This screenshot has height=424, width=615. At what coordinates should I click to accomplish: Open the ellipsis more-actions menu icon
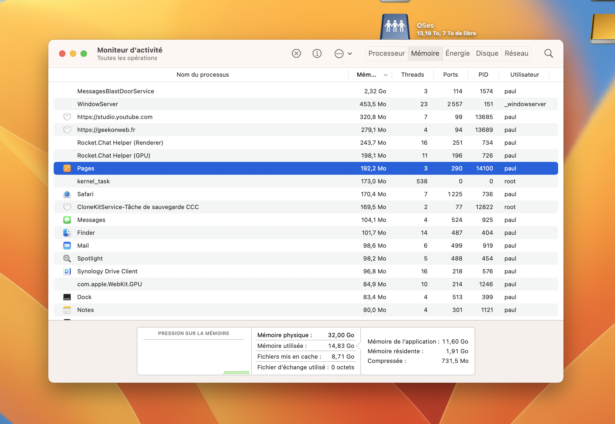[339, 54]
